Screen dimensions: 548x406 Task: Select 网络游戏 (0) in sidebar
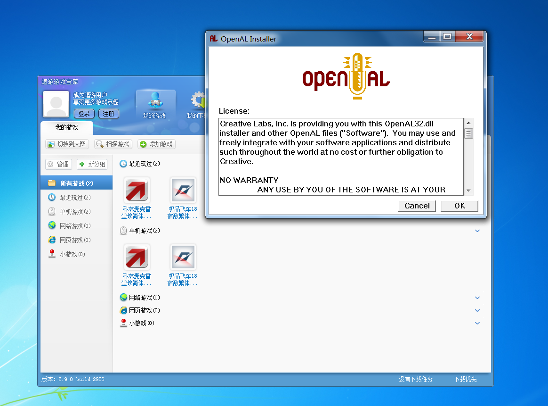point(77,226)
